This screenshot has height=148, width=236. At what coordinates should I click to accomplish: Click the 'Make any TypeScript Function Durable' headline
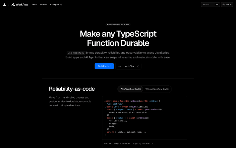click(x=118, y=38)
